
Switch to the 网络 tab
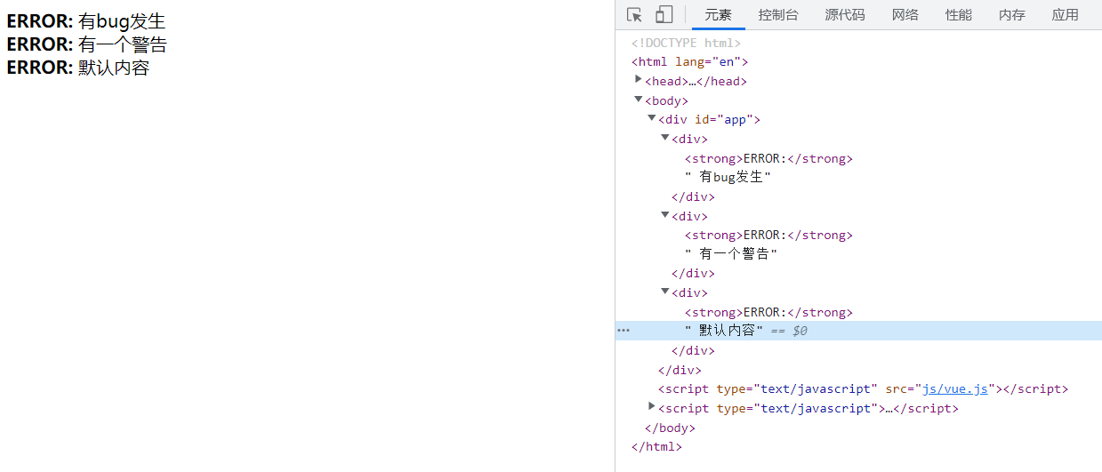(905, 15)
